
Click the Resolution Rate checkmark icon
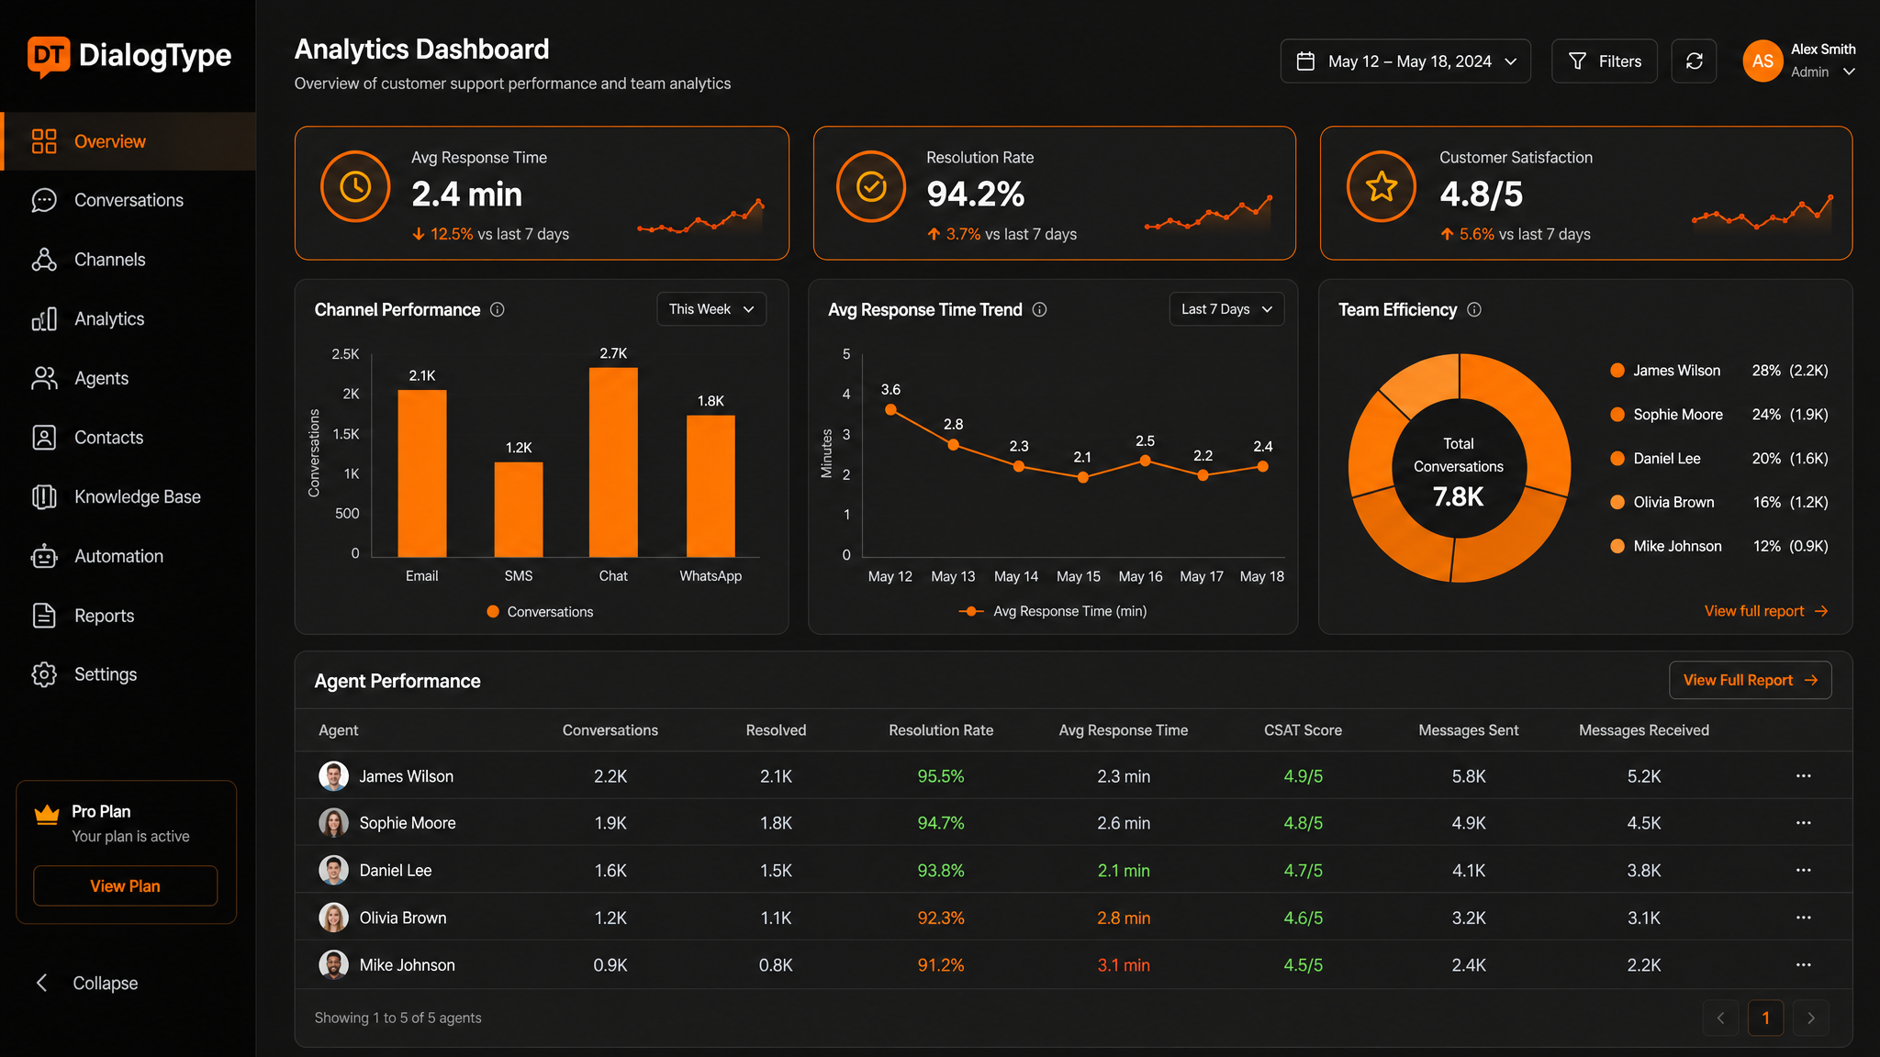coord(871,186)
